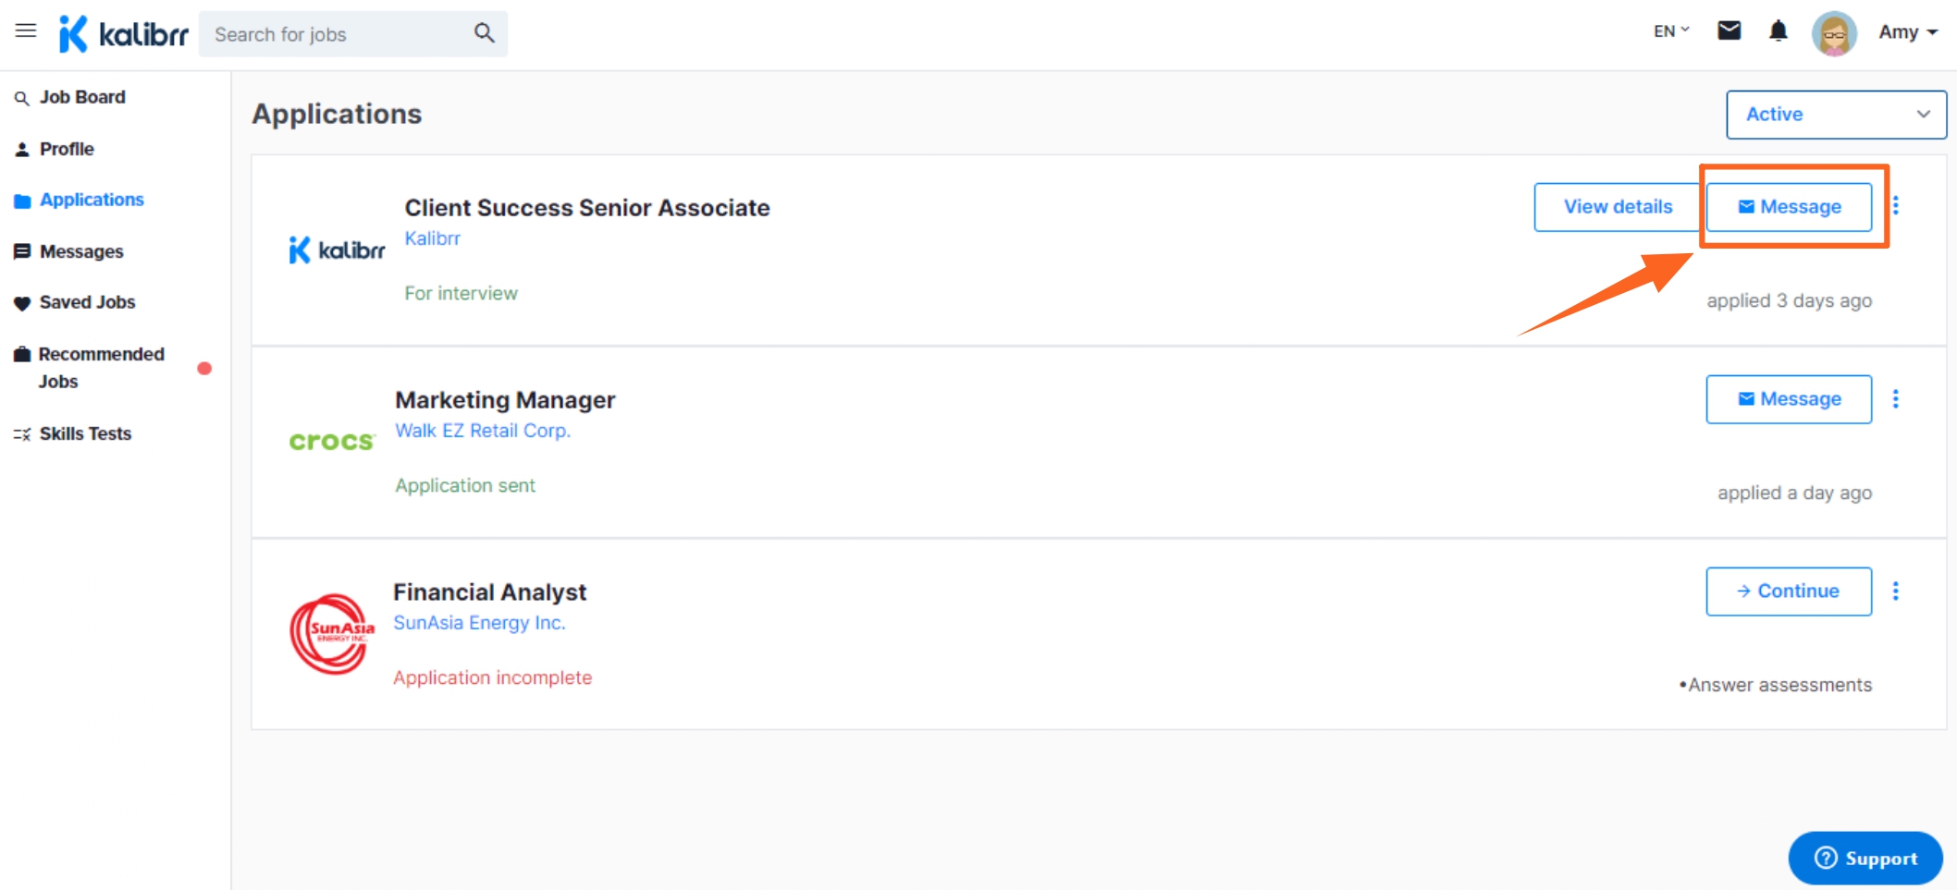
Task: Open the search icon in the search bar
Action: 483,32
